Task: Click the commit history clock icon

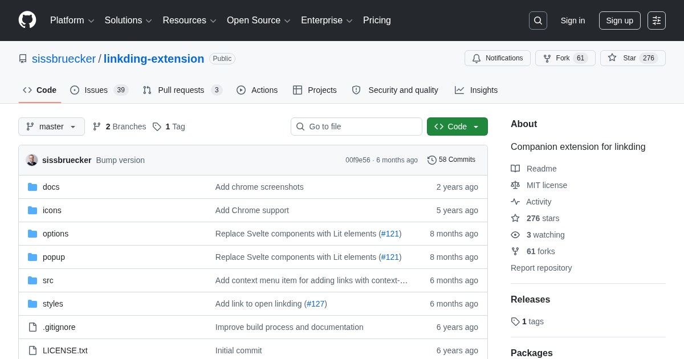Action: [x=432, y=160]
